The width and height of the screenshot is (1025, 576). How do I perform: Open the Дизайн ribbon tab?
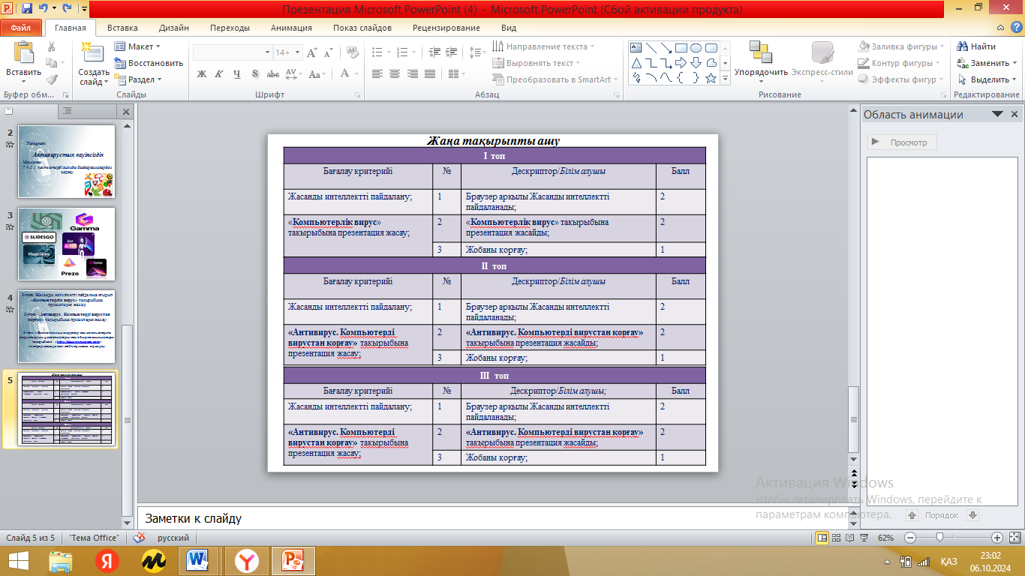pos(173,28)
